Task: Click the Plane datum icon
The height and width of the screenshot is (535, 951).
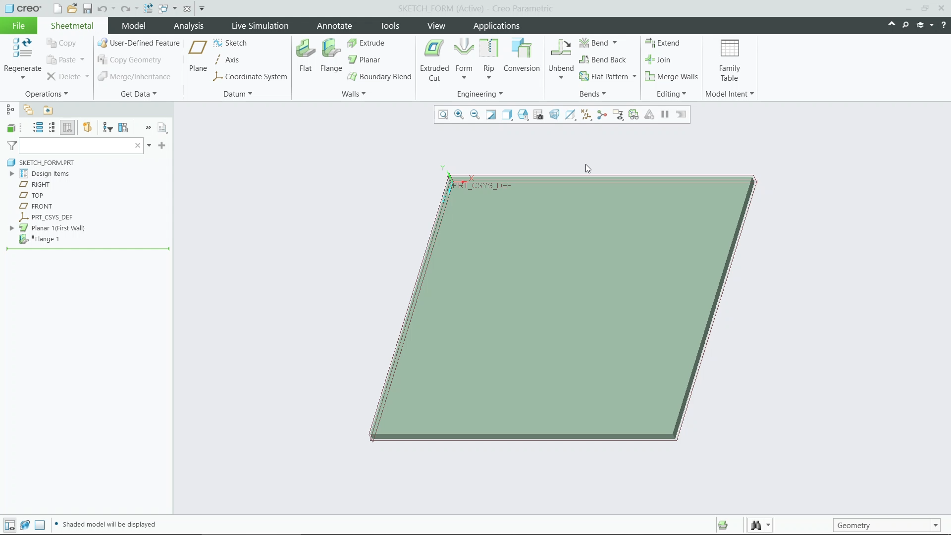Action: coord(198,49)
